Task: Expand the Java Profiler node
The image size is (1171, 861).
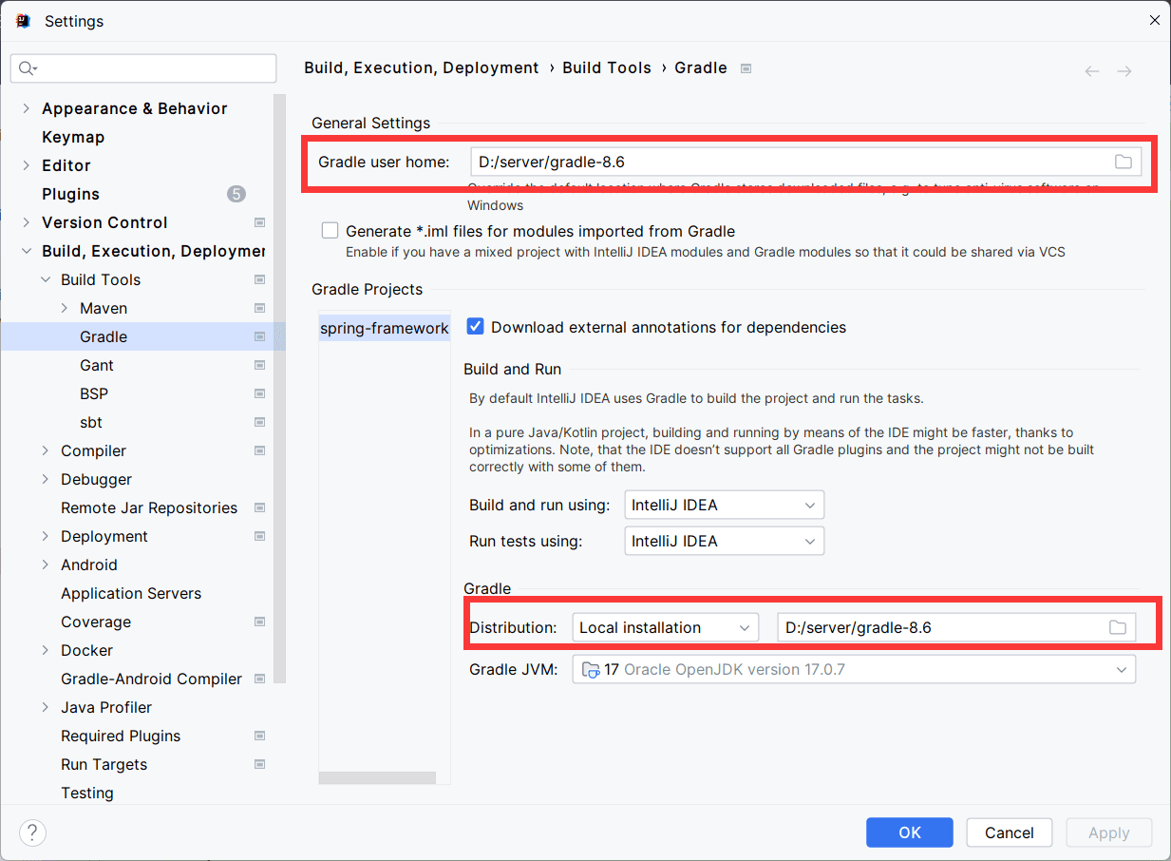Action: (x=46, y=707)
